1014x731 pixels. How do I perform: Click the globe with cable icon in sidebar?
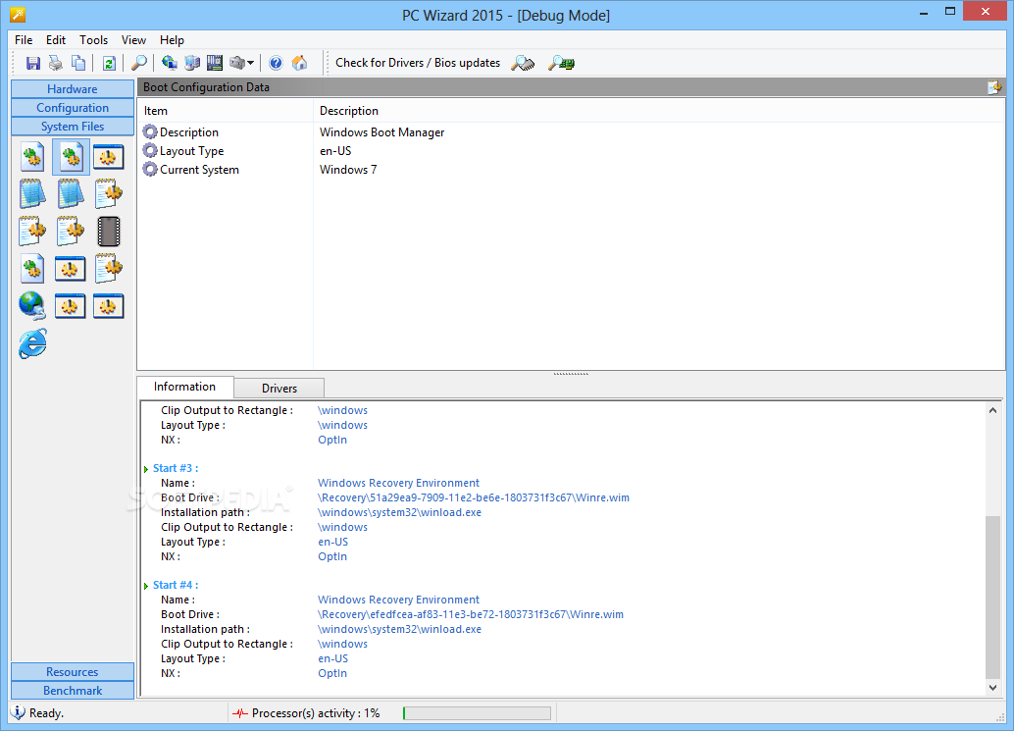(x=32, y=306)
